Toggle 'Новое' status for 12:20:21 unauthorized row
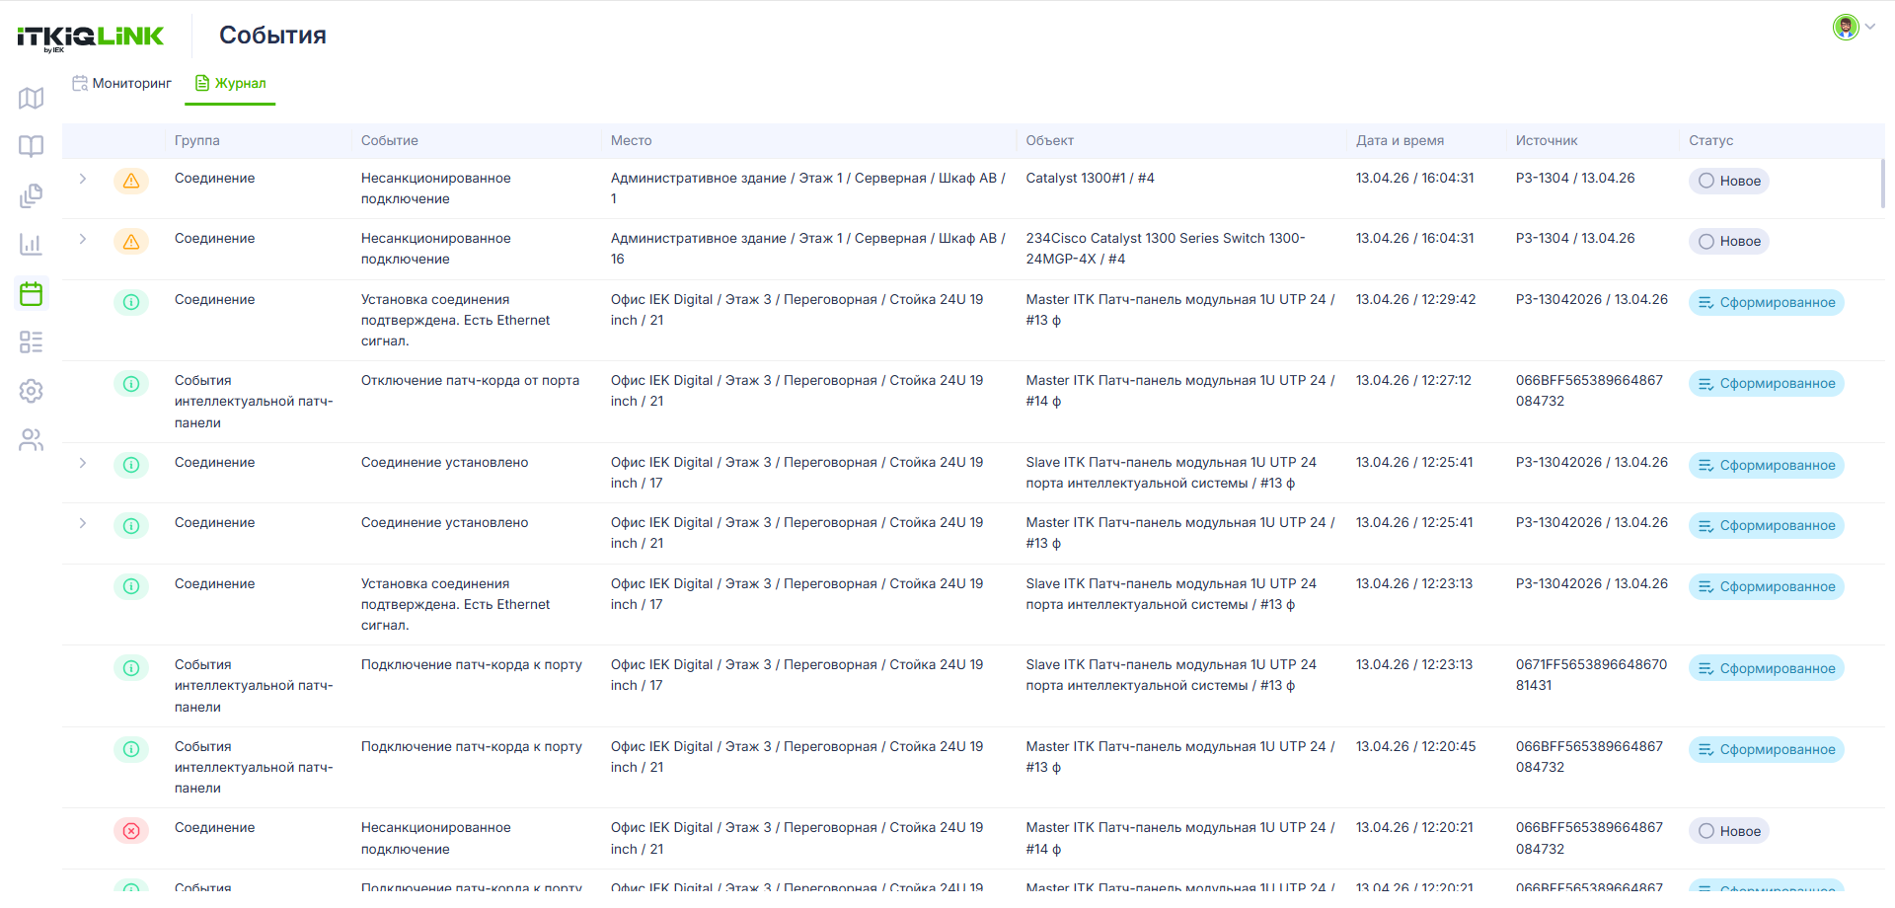This screenshot has height=908, width=1895. tap(1729, 831)
